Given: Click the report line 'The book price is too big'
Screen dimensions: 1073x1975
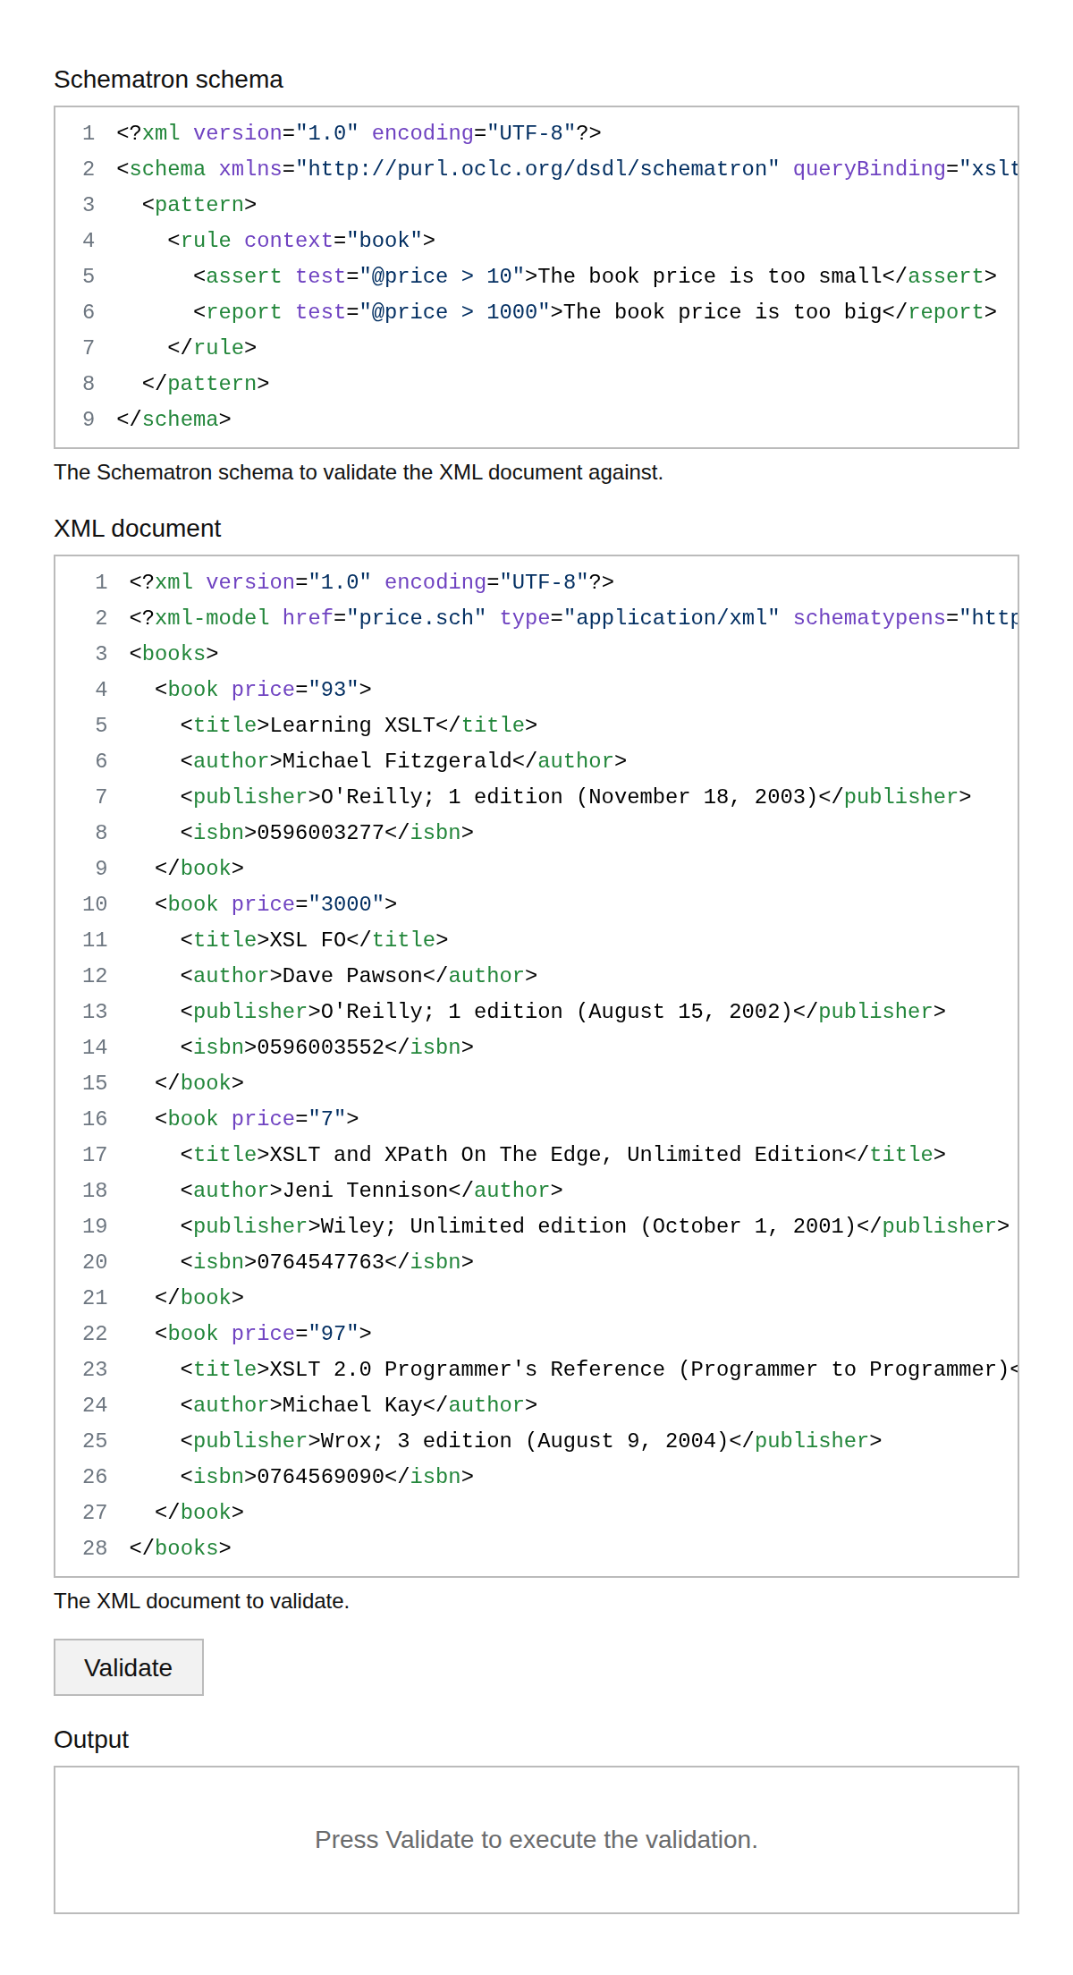Looking at the screenshot, I should (595, 312).
